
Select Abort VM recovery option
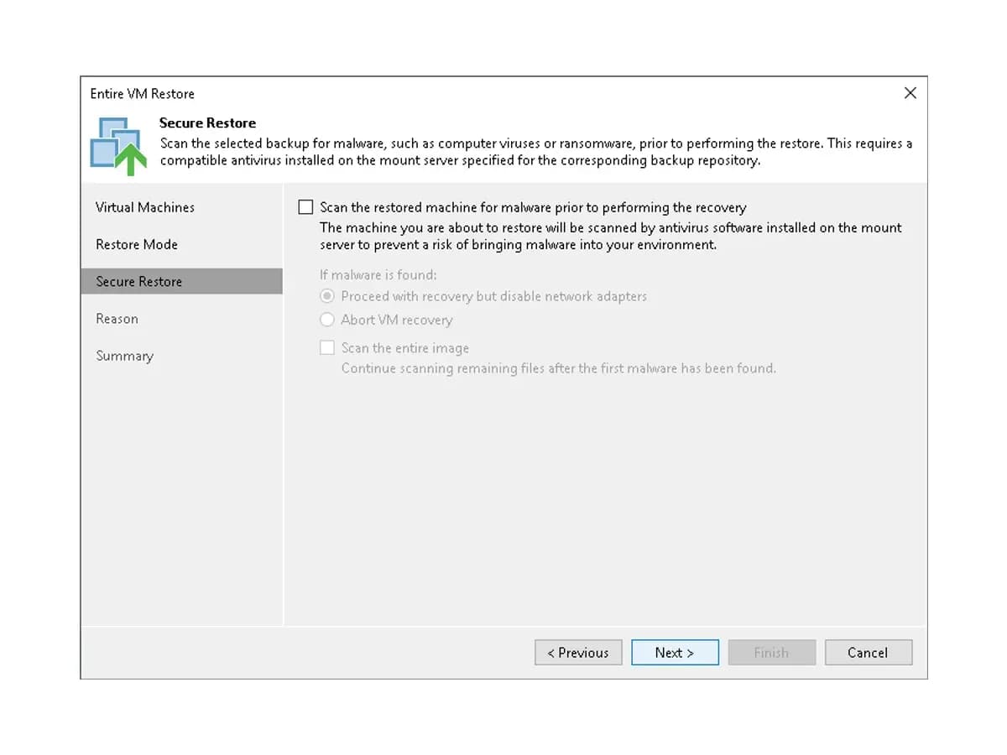pyautogui.click(x=327, y=320)
